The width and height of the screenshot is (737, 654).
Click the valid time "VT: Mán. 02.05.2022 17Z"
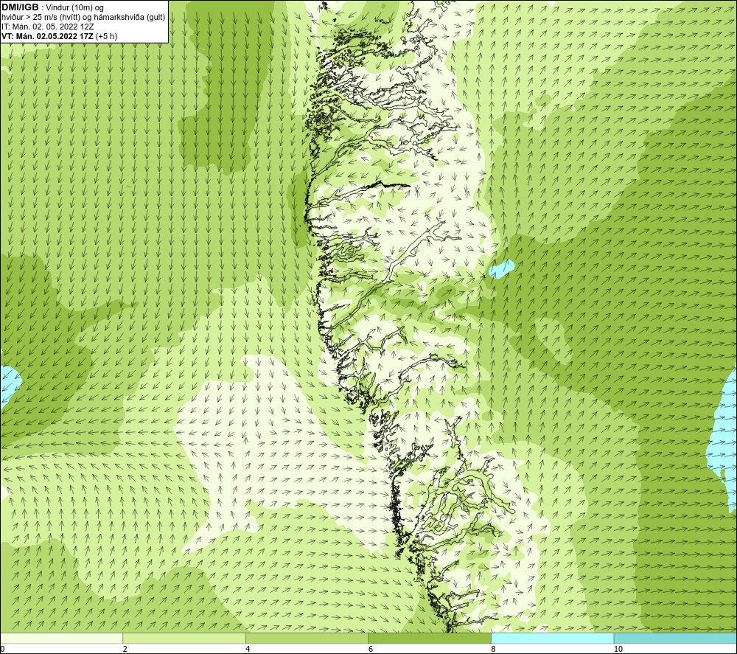click(x=47, y=35)
